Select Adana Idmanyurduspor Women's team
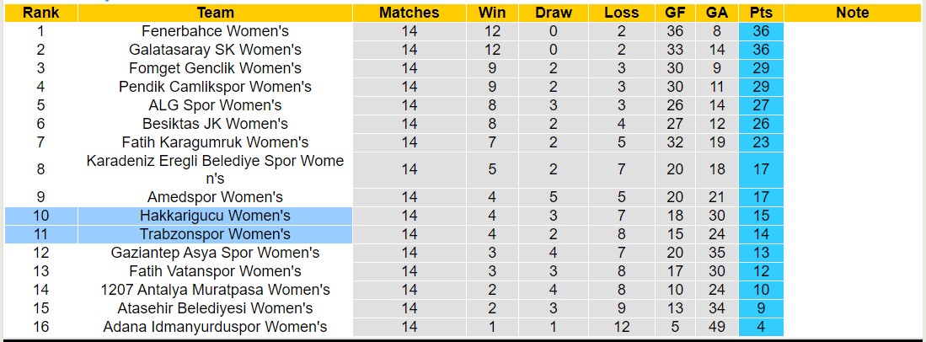 tap(215, 327)
